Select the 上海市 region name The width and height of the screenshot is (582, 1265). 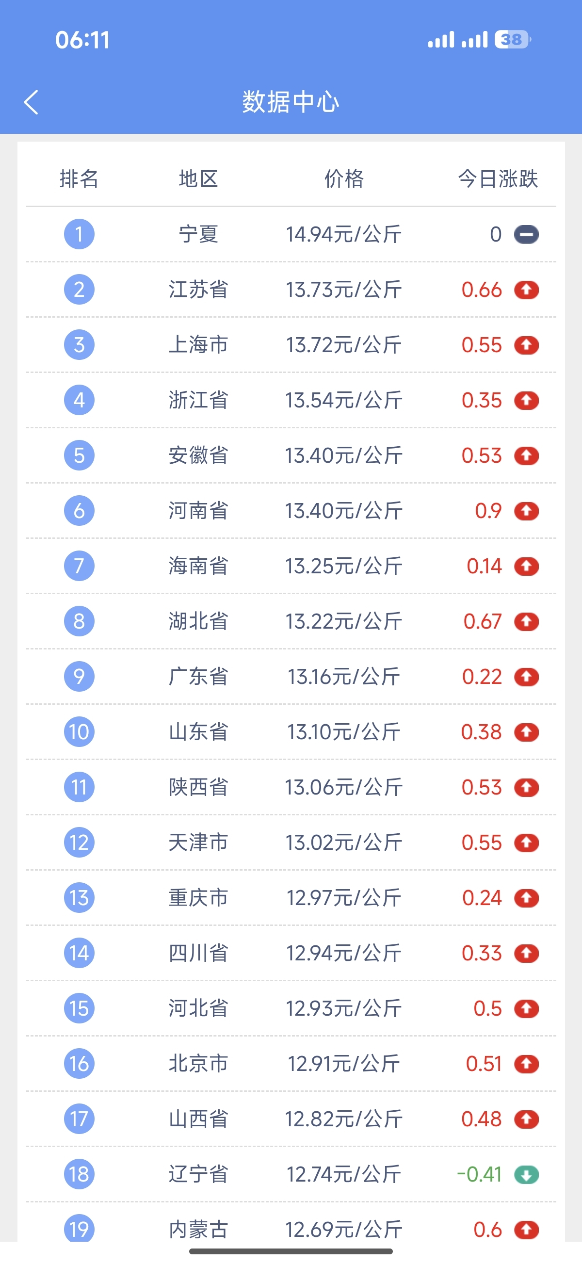(198, 345)
